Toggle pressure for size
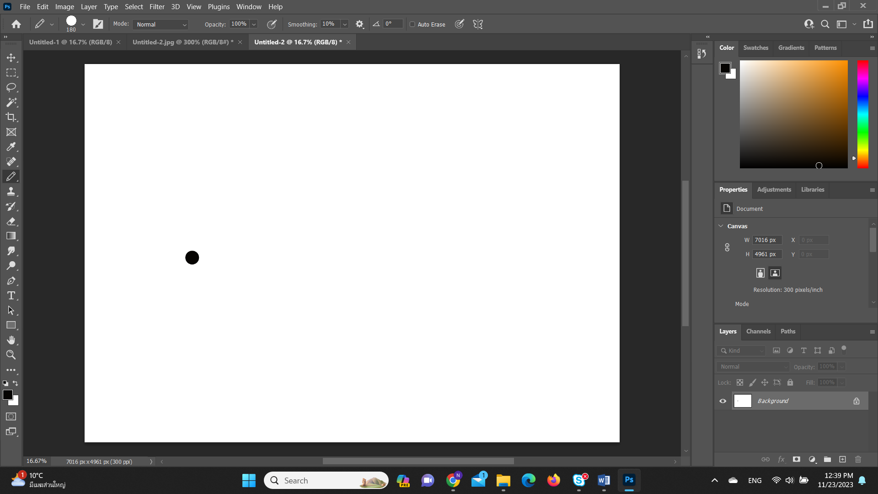The width and height of the screenshot is (878, 494). coord(460,24)
